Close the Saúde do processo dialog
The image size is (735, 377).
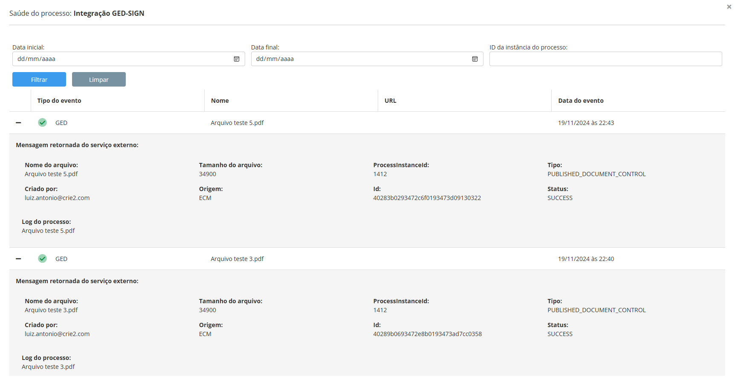[729, 7]
